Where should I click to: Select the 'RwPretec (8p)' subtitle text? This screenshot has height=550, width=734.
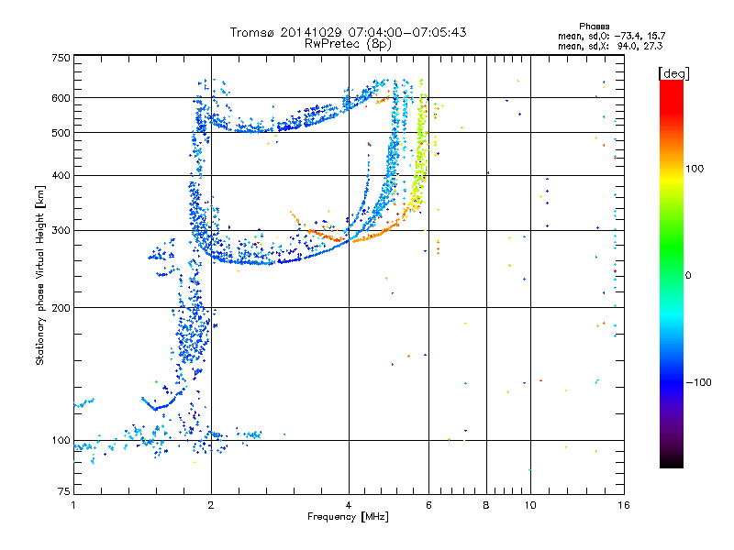tap(348, 44)
